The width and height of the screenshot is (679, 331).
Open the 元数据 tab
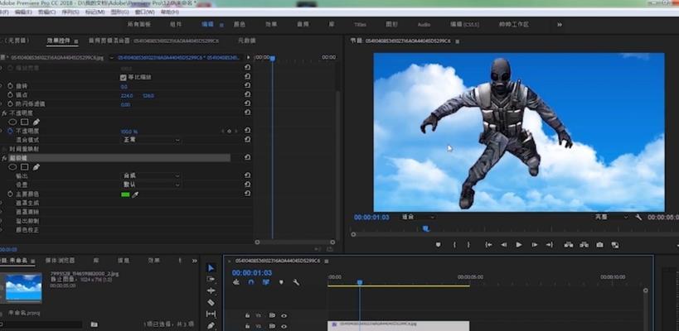coord(247,41)
